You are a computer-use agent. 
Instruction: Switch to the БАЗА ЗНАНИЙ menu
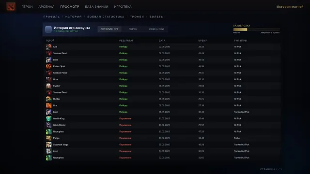pos(97,6)
